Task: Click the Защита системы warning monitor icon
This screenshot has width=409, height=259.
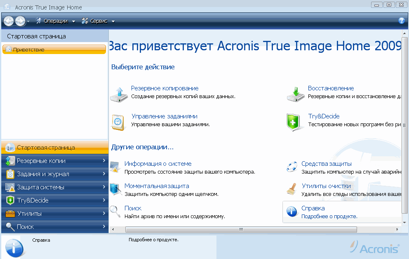Action: tap(10, 187)
